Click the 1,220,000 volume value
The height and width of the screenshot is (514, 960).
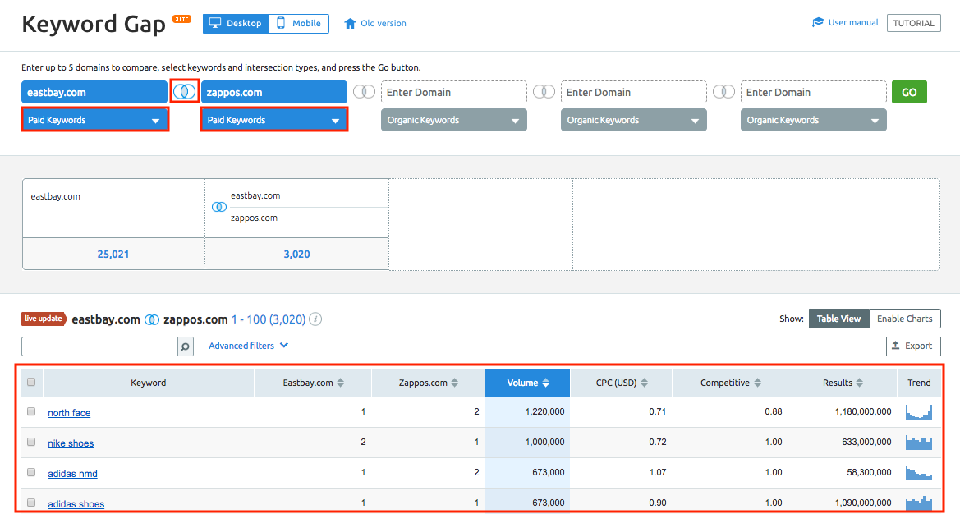coord(545,412)
